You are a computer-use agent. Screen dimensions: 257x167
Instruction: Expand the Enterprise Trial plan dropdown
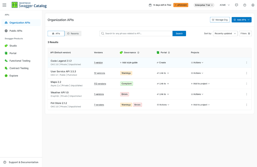pyautogui.click(x=204, y=5)
